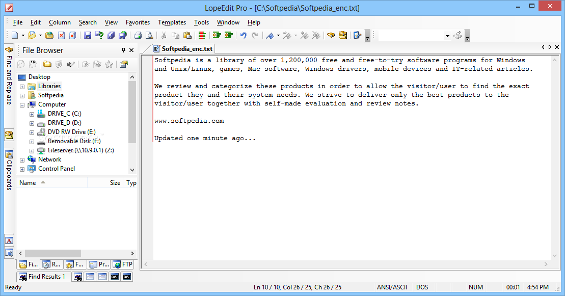Screen dimensions: 565x296
Task: Click the Toggle Bookmark flag icon
Action: pyautogui.click(x=270, y=35)
